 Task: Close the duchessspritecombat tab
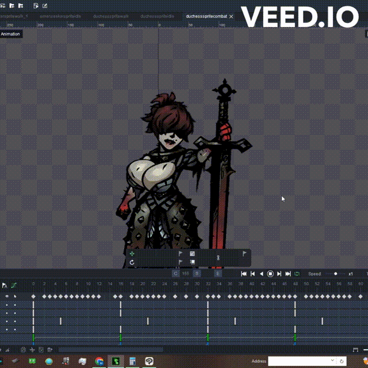coord(231,17)
